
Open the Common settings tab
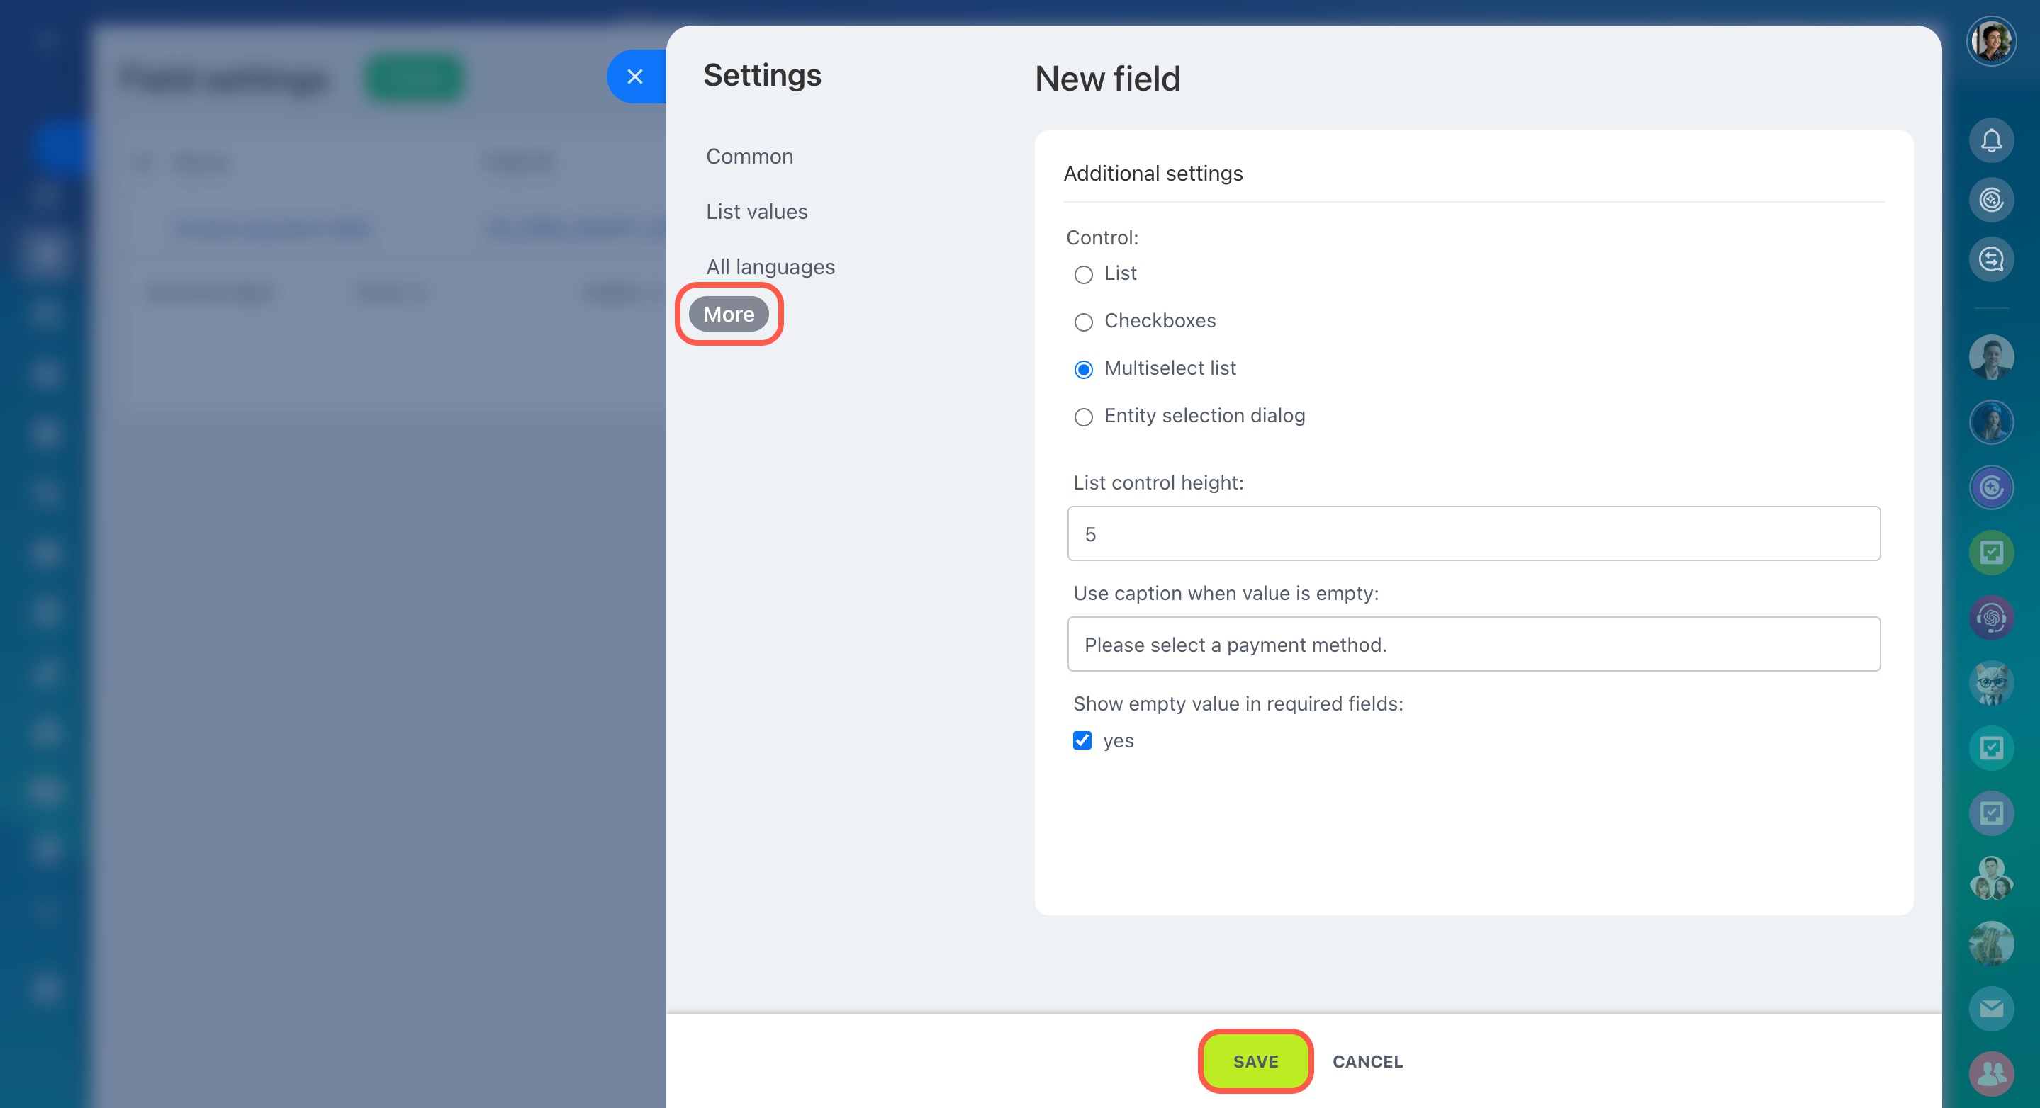[749, 157]
